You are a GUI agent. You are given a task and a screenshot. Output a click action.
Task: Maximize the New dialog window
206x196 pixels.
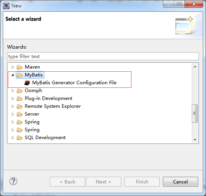pyautogui.click(x=179, y=4)
